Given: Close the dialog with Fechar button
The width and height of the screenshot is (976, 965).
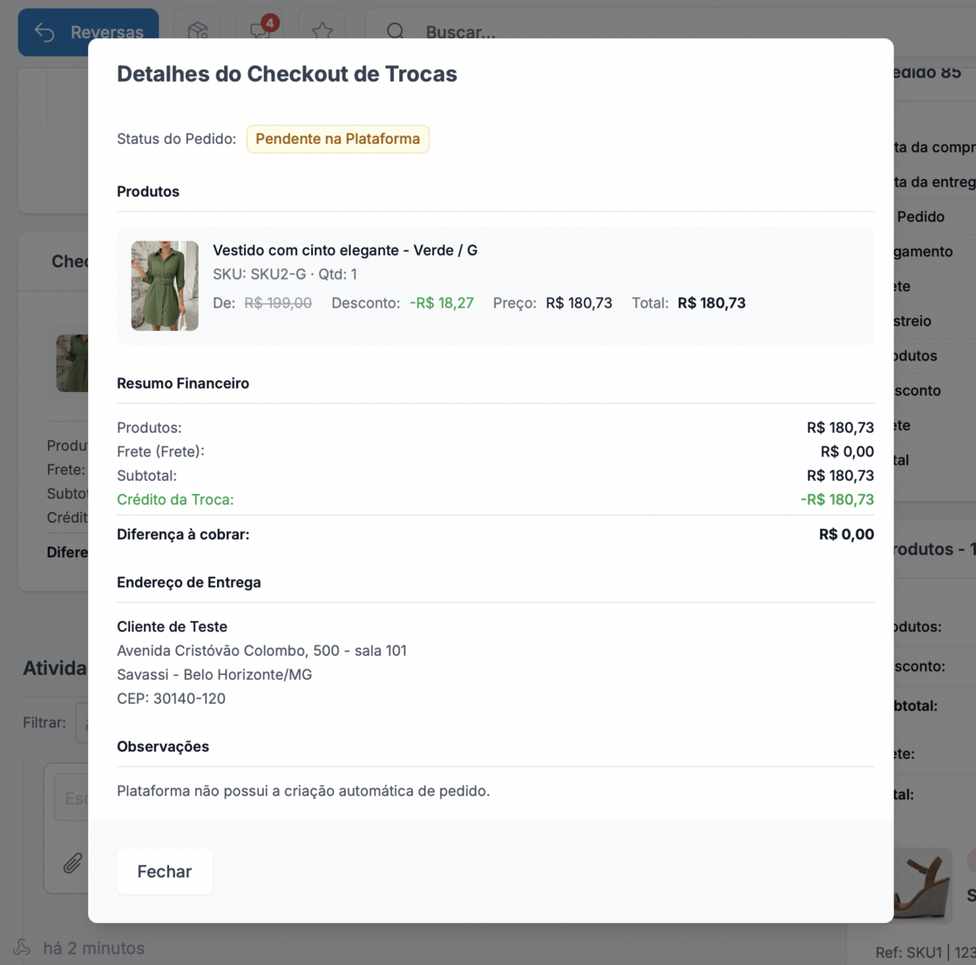Looking at the screenshot, I should pos(164,871).
